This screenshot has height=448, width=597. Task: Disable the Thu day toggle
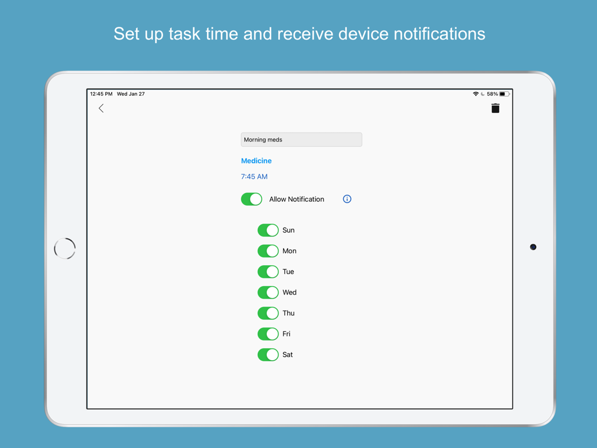pos(268,313)
